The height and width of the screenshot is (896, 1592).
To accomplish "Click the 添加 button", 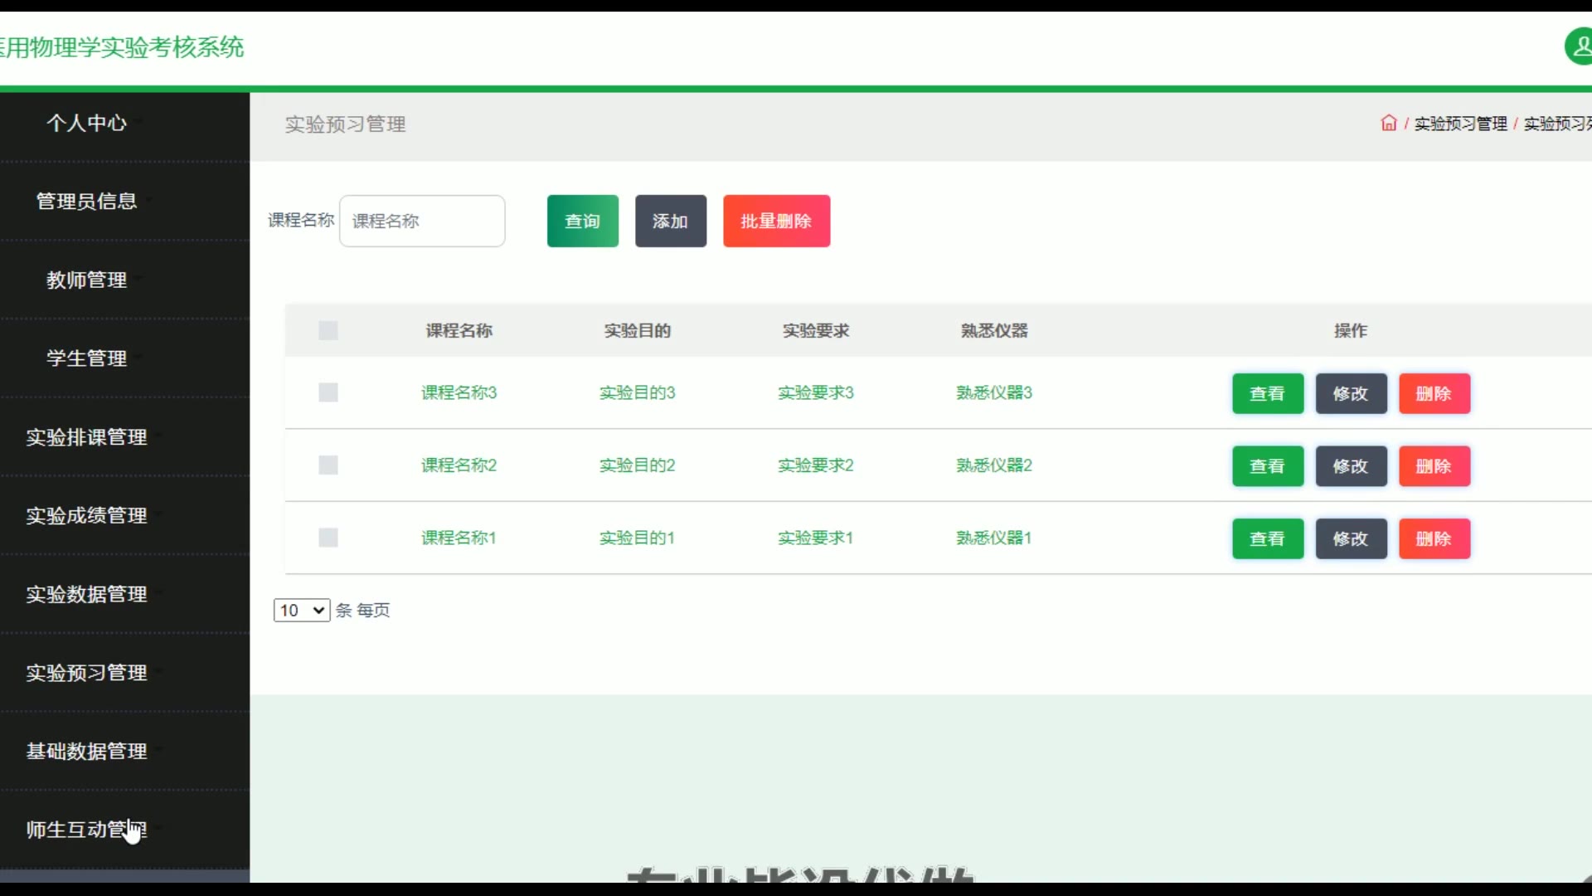I will (x=670, y=222).
